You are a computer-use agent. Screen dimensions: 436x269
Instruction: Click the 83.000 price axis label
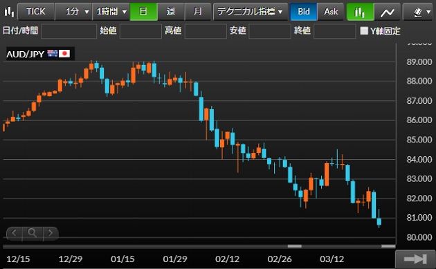point(419,178)
